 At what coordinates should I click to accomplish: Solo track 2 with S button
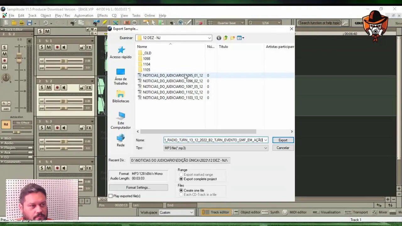tap(42, 88)
